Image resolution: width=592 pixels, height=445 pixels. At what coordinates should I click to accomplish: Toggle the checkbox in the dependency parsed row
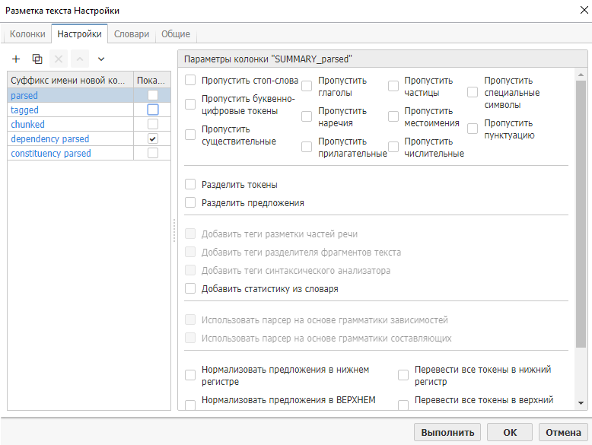click(x=153, y=139)
